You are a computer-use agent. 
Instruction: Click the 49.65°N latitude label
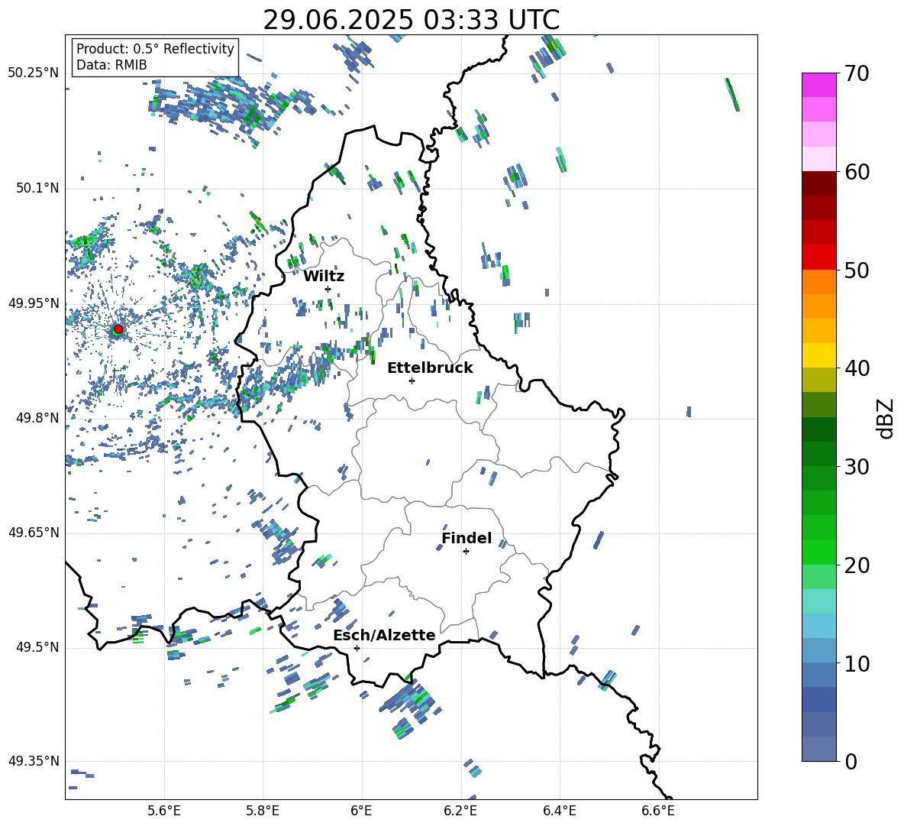pyautogui.click(x=34, y=533)
